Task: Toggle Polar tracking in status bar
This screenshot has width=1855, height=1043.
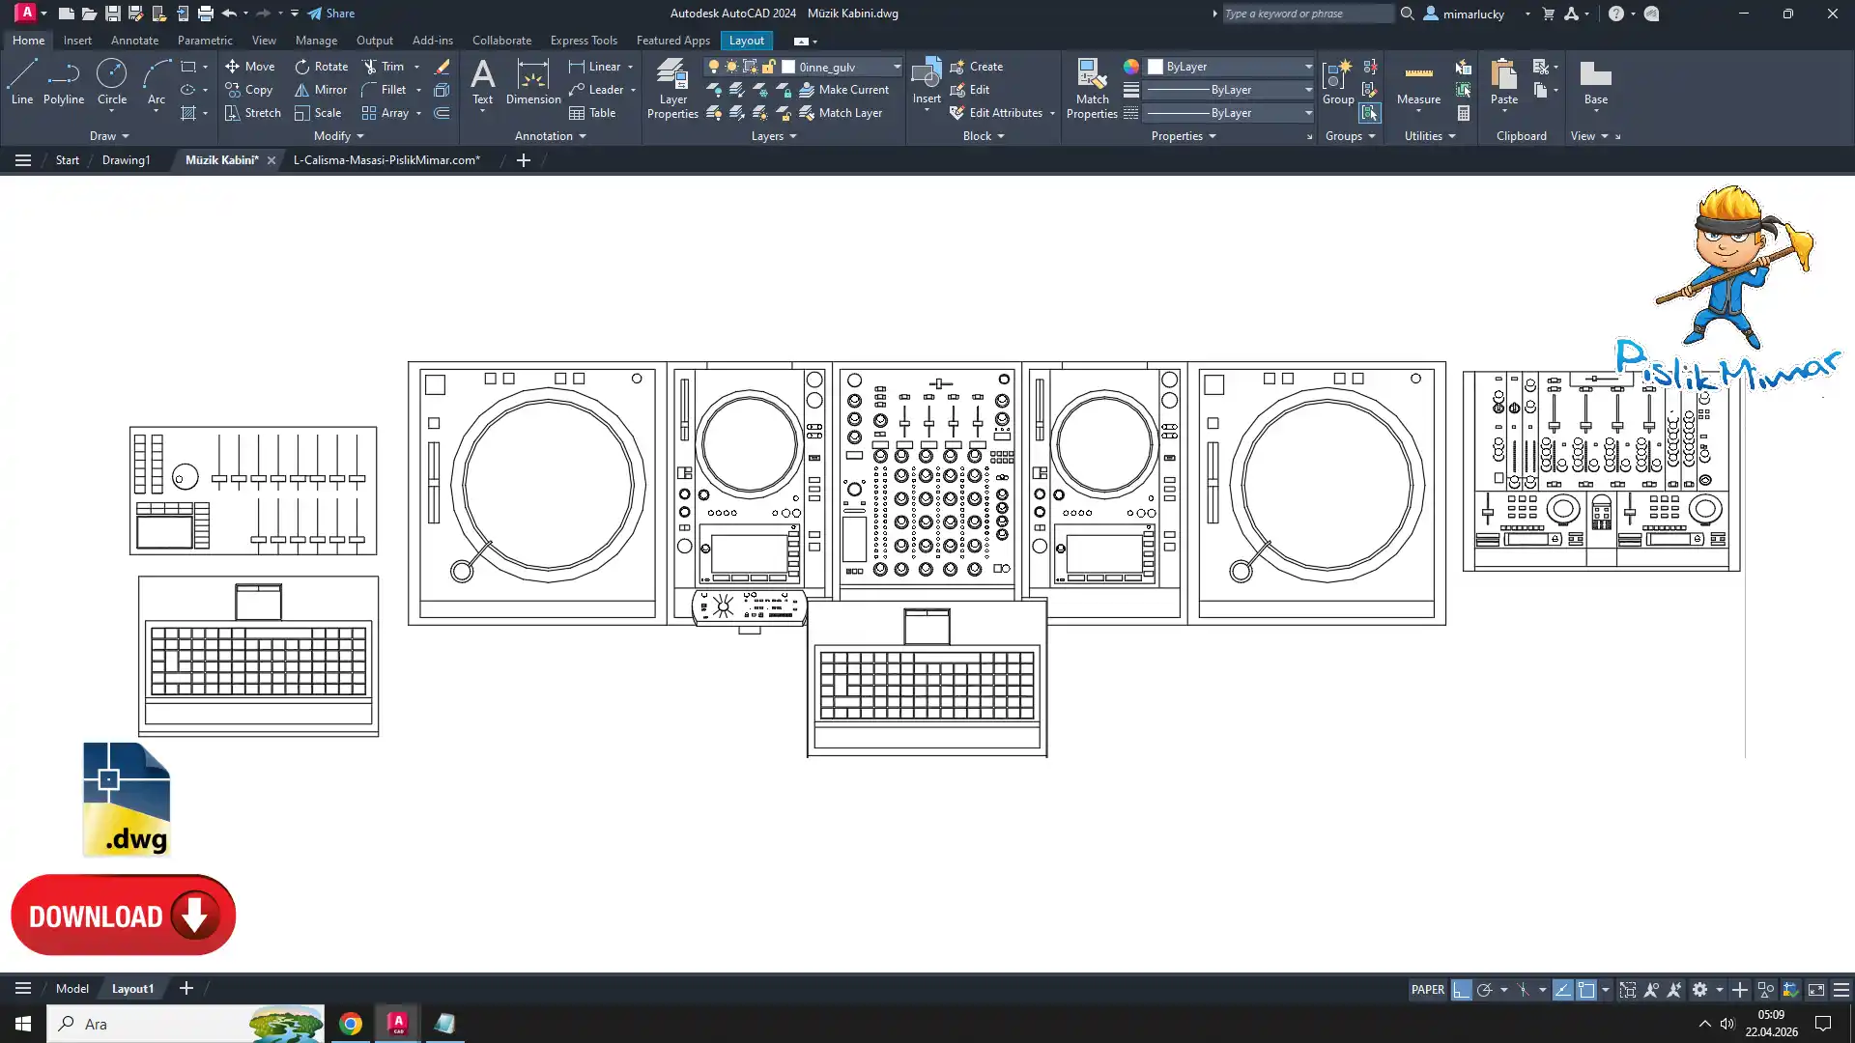Action: pyautogui.click(x=1485, y=990)
